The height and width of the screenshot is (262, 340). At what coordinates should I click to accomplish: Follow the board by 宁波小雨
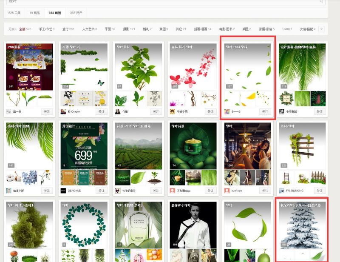[x=210, y=111]
